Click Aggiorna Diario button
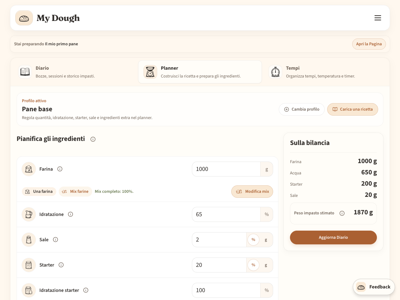400x300 pixels. (x=333, y=237)
